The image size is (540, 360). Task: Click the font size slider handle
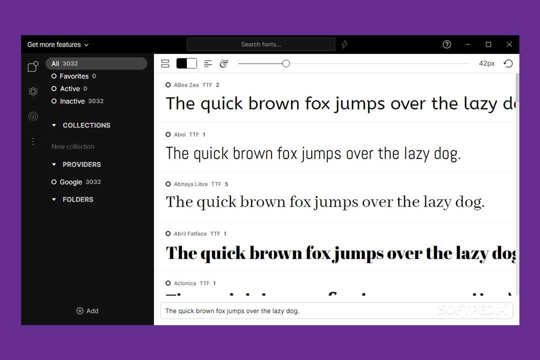286,63
